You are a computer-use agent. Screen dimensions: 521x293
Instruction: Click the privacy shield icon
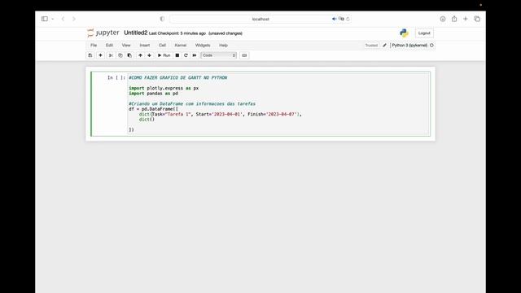click(162, 19)
